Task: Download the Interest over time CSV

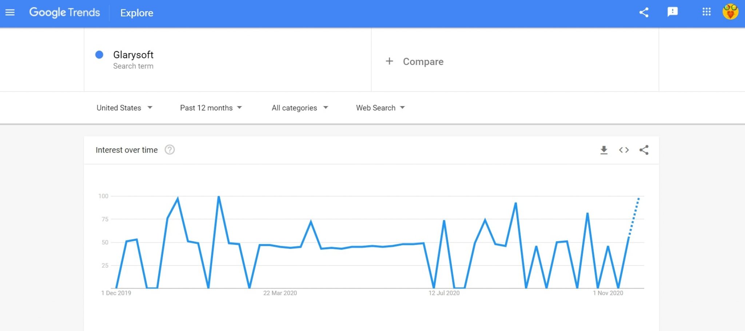Action: [x=604, y=150]
